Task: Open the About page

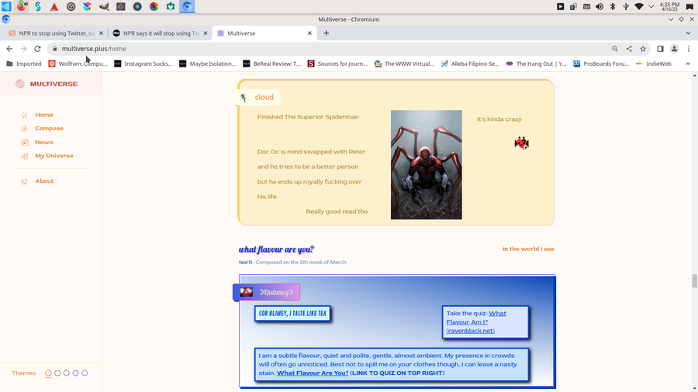Action: click(44, 181)
